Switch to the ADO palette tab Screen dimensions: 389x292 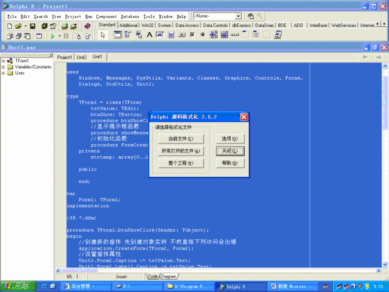[x=298, y=25]
